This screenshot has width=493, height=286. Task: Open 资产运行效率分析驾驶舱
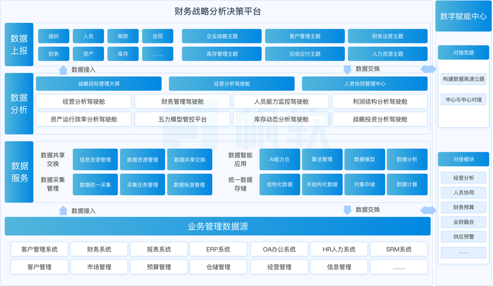pyautogui.click(x=84, y=119)
